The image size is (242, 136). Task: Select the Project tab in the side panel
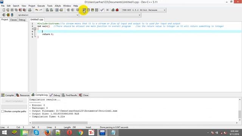5,20
